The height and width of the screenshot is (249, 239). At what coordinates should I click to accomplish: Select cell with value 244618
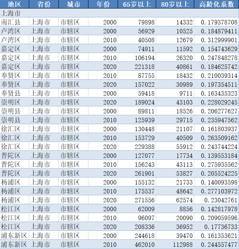tap(137, 235)
